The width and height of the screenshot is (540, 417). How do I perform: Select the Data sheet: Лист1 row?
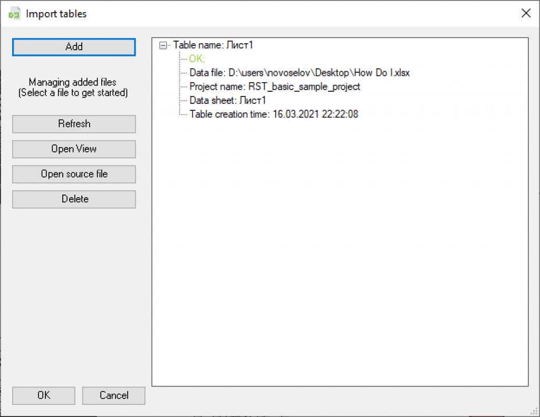point(228,100)
